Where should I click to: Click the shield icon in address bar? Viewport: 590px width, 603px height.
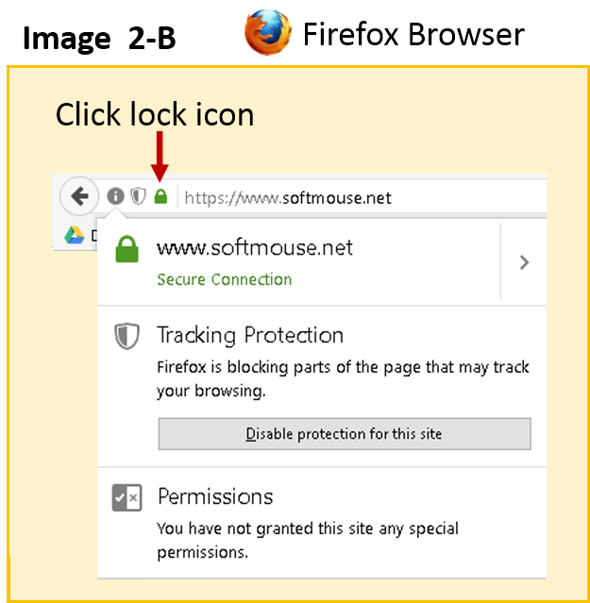pyautogui.click(x=139, y=196)
